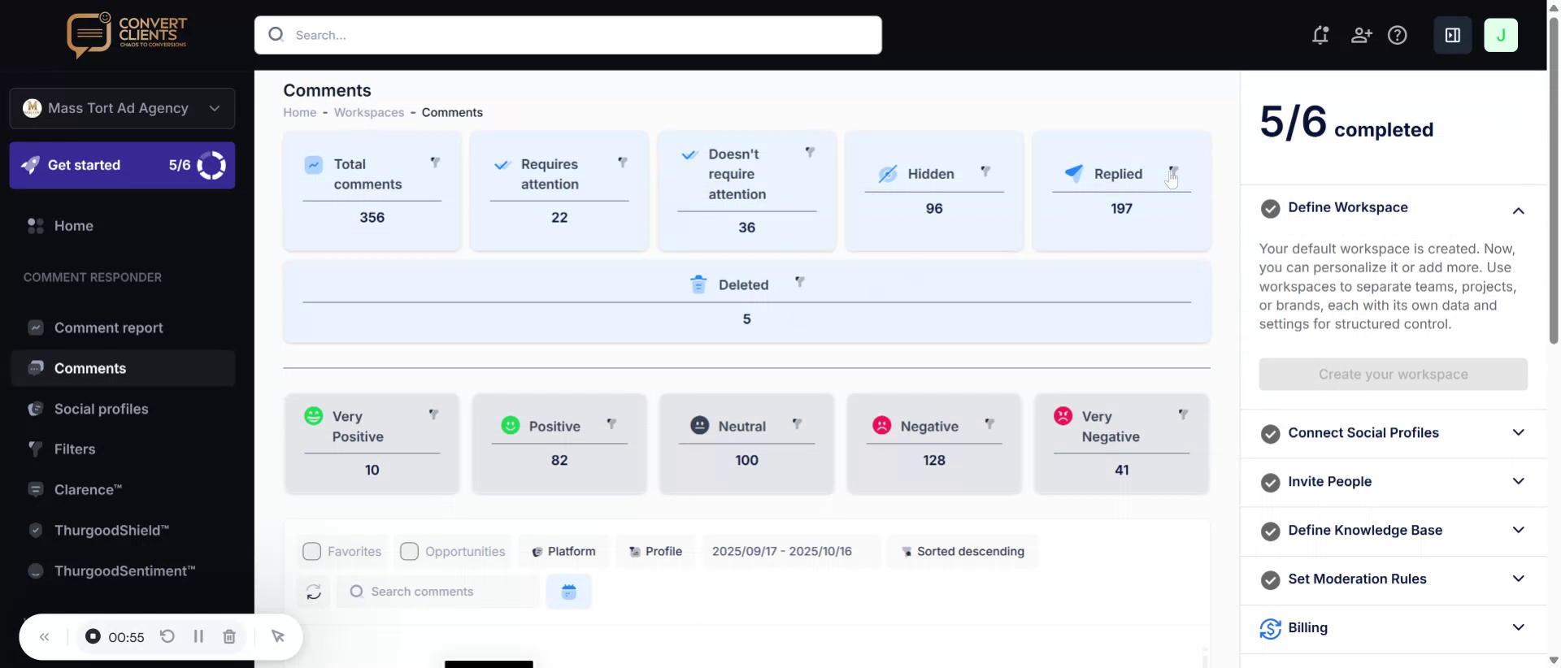The height and width of the screenshot is (668, 1561).
Task: Open the Profile filter dropdown
Action: [655, 551]
